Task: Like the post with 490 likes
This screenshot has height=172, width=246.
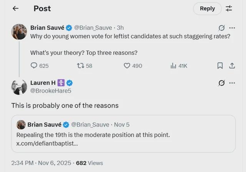Action: (x=127, y=66)
